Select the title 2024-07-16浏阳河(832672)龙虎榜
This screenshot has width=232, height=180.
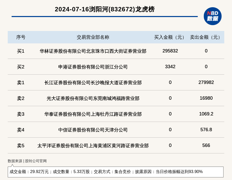tap(105, 9)
